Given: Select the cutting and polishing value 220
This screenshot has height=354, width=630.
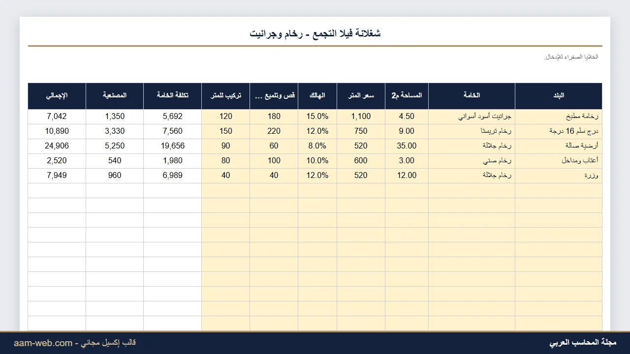Looking at the screenshot, I should (274, 131).
